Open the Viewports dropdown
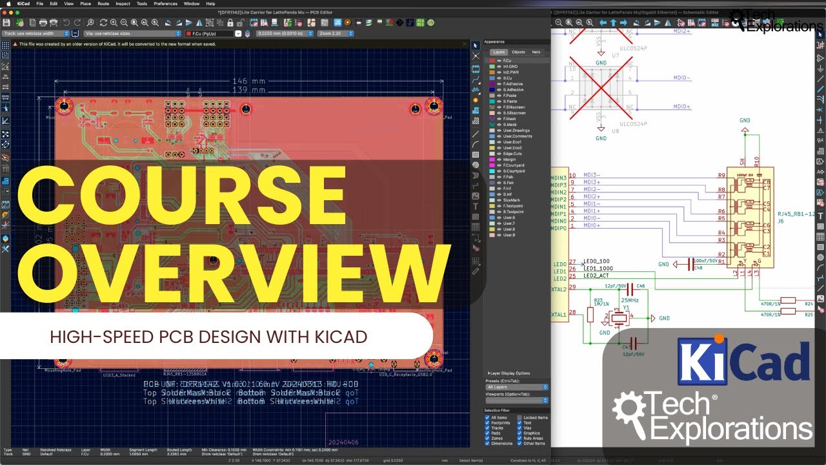 (516, 400)
